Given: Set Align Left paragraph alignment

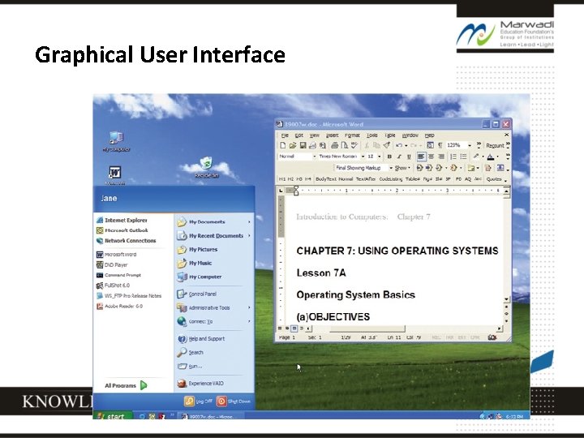Looking at the screenshot, I should click(x=422, y=157).
